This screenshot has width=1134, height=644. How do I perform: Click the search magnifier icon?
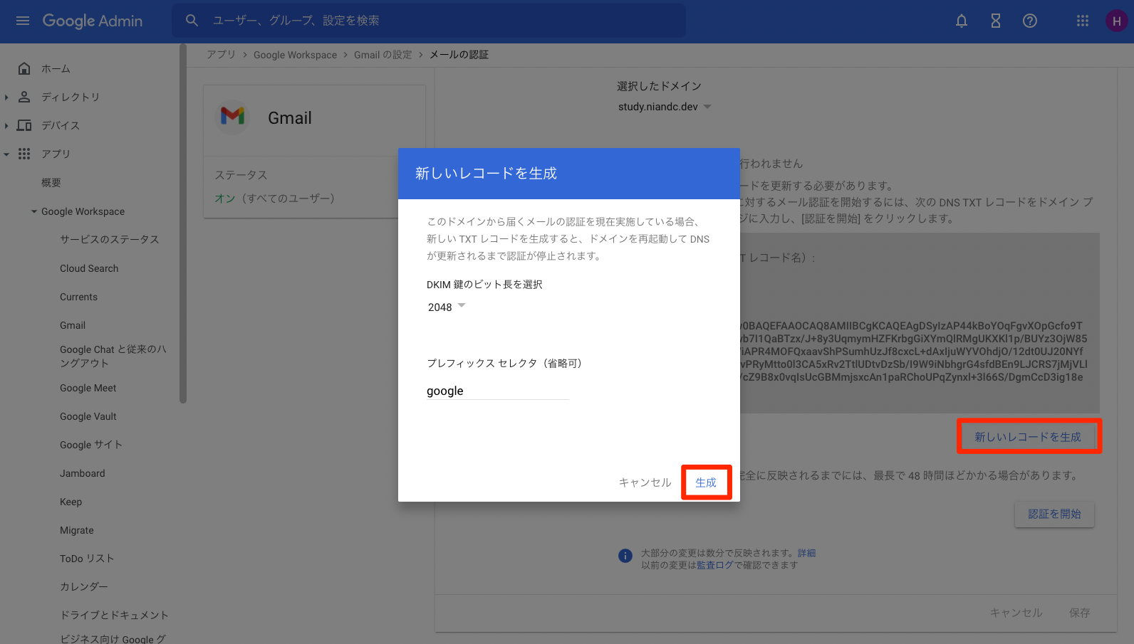[x=192, y=21]
